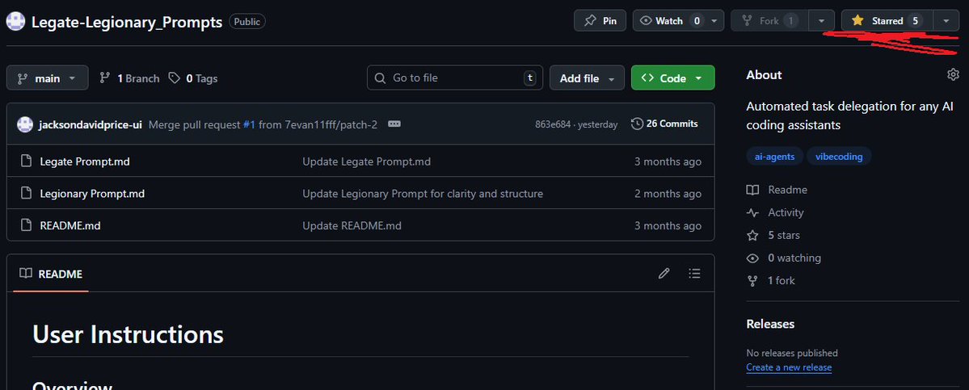Open the Releases heading link
The image size is (969, 390).
(770, 324)
